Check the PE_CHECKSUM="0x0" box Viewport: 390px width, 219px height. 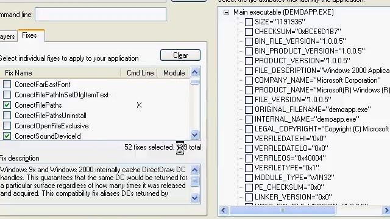tap(249, 187)
